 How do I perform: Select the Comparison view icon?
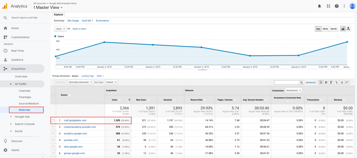pos(336,82)
